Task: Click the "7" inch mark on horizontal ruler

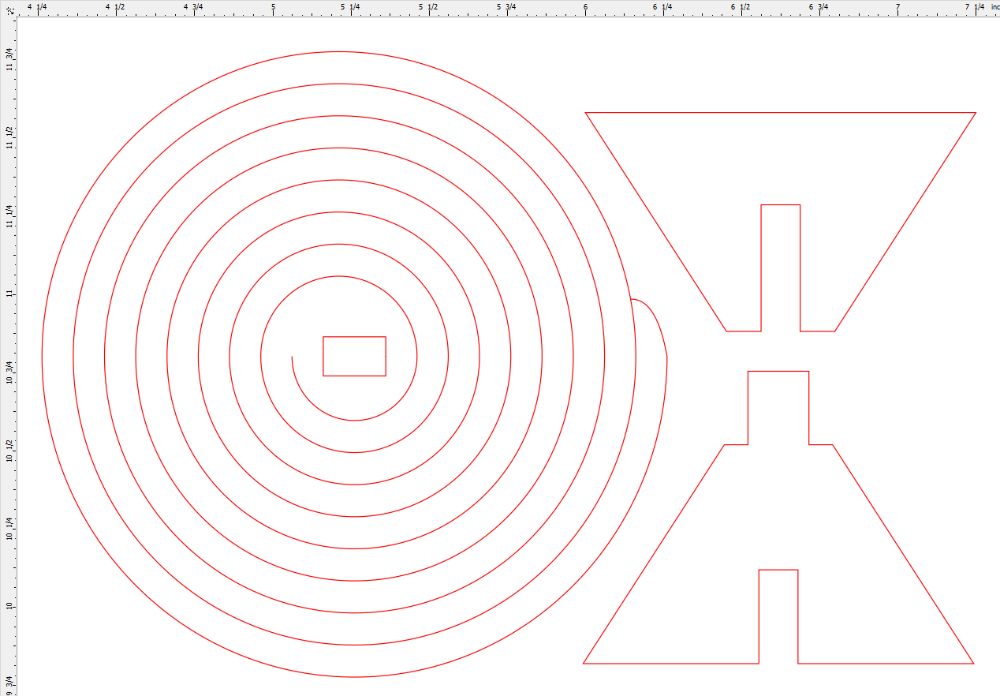Action: click(x=897, y=6)
